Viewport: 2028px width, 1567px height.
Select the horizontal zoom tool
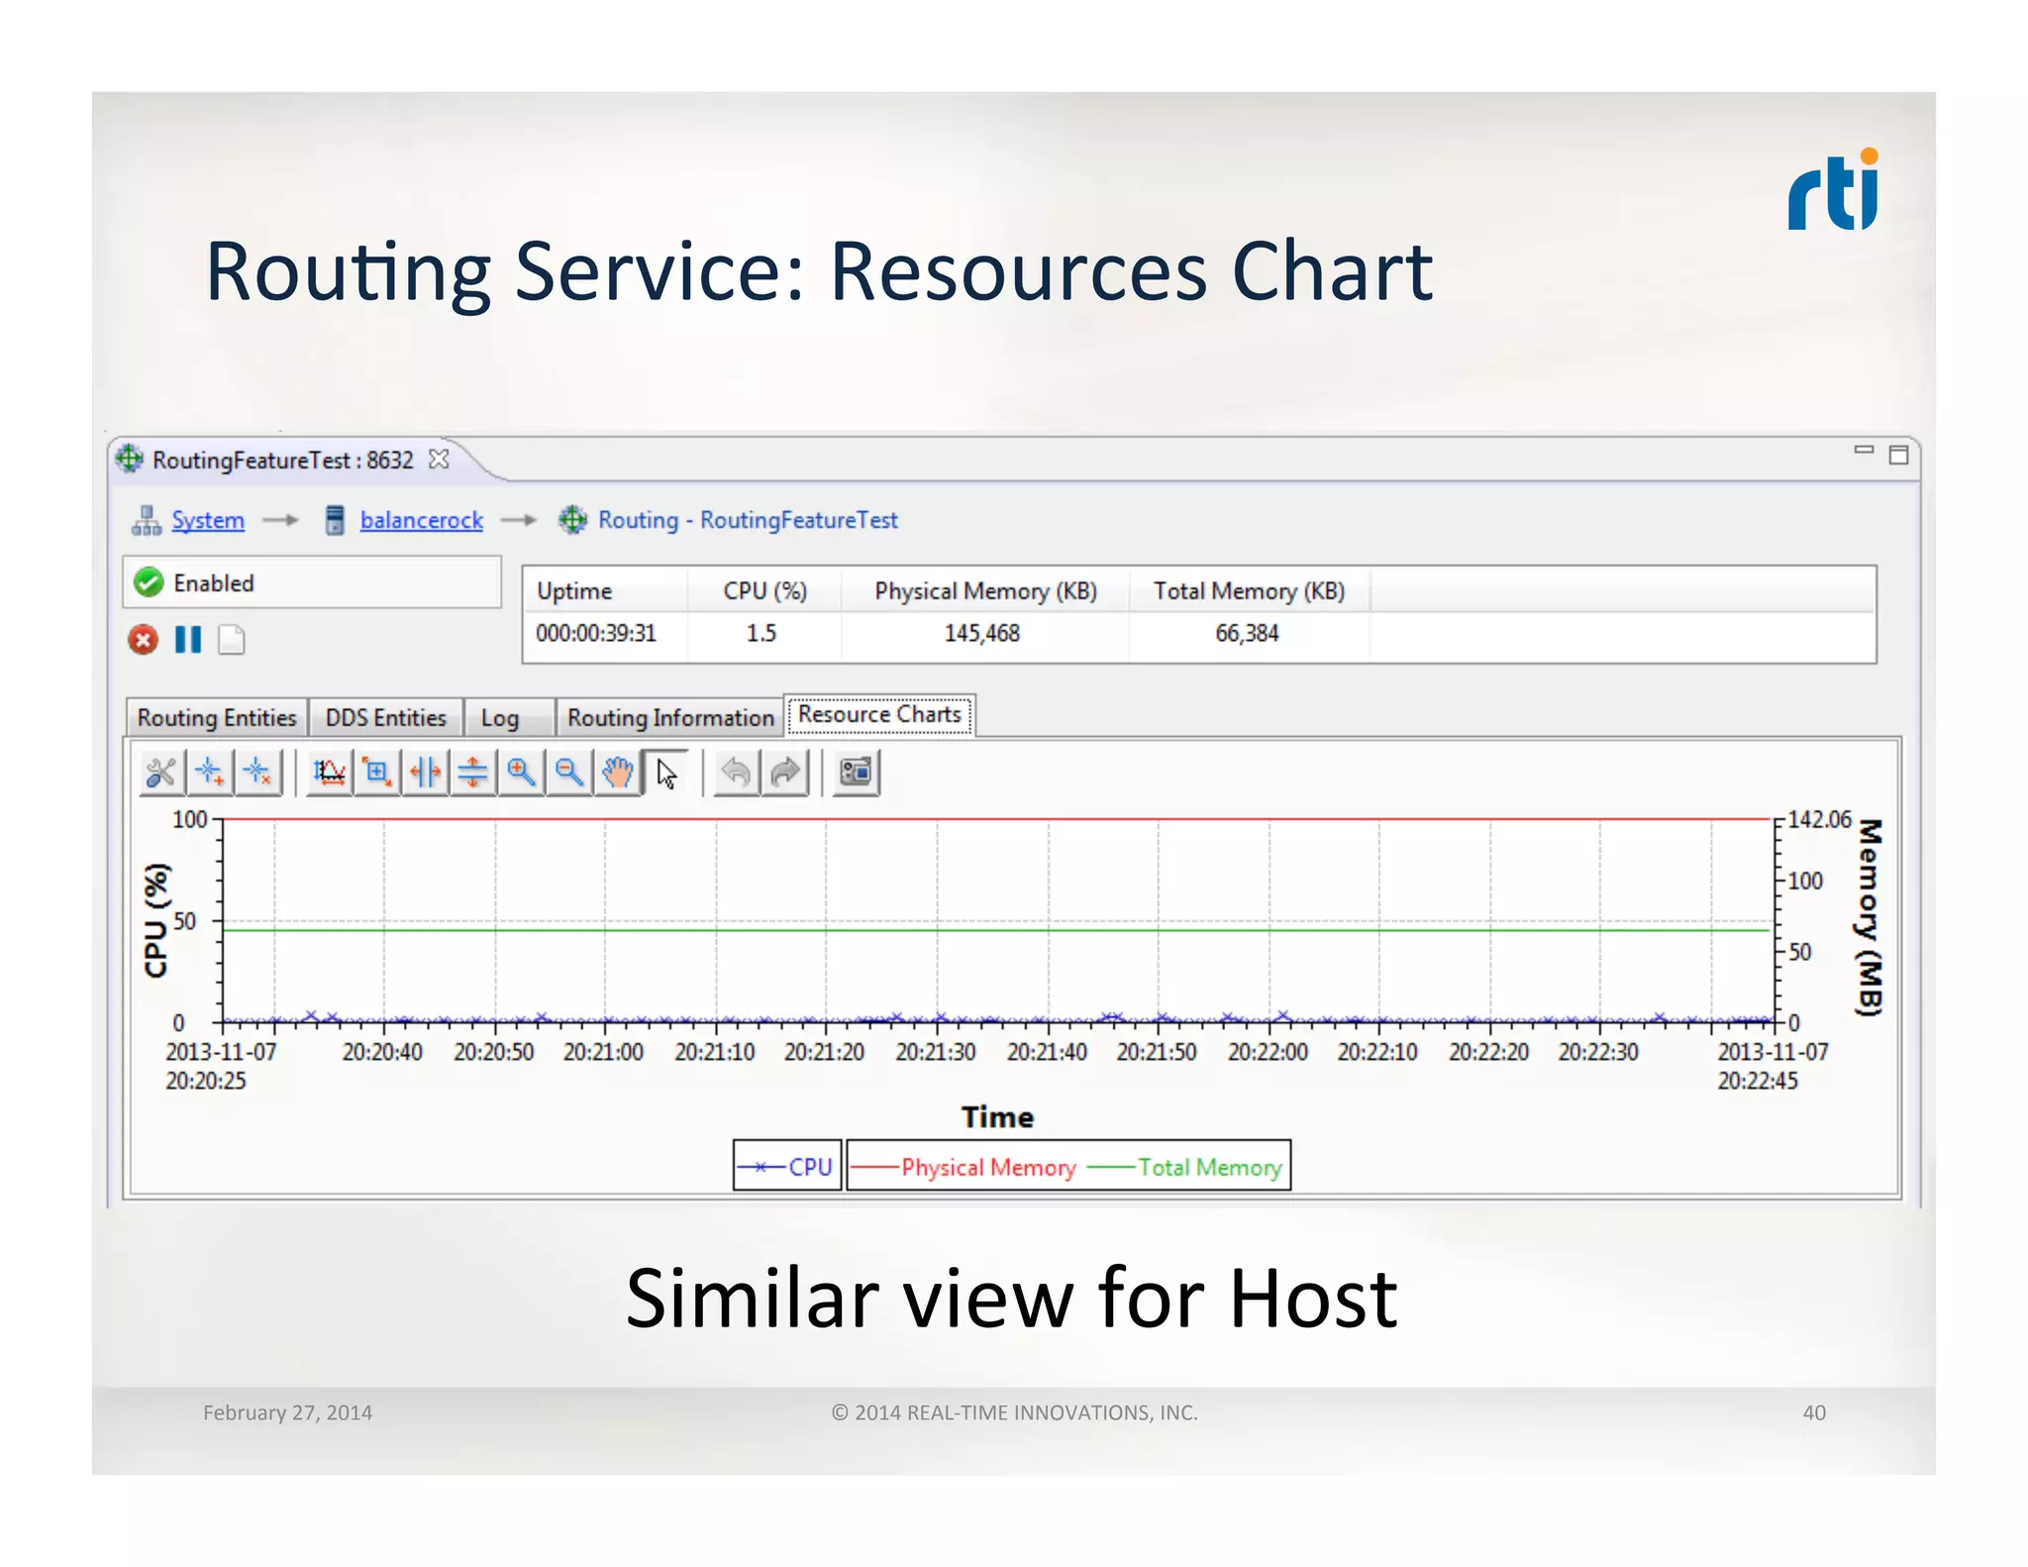click(426, 773)
